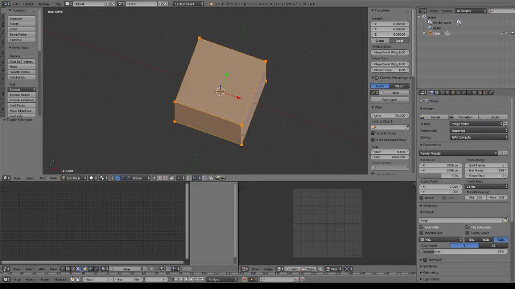The height and width of the screenshot is (289, 515).
Task: Open the viewport shading mode selector
Action: point(93,178)
